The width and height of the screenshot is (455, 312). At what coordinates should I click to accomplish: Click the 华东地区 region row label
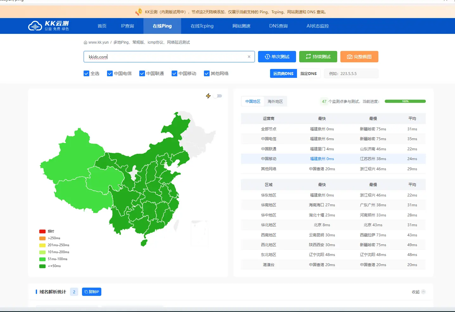point(269,195)
